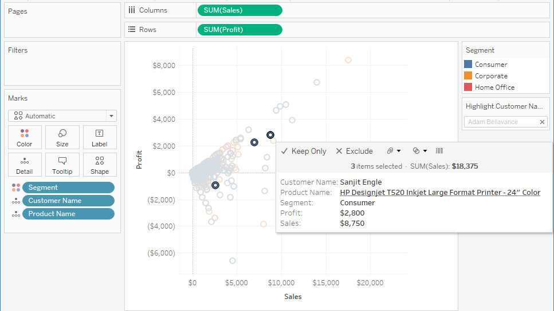Click the Home Office red legend swatch
Viewport: 554px width, 311px height.
tap(468, 87)
